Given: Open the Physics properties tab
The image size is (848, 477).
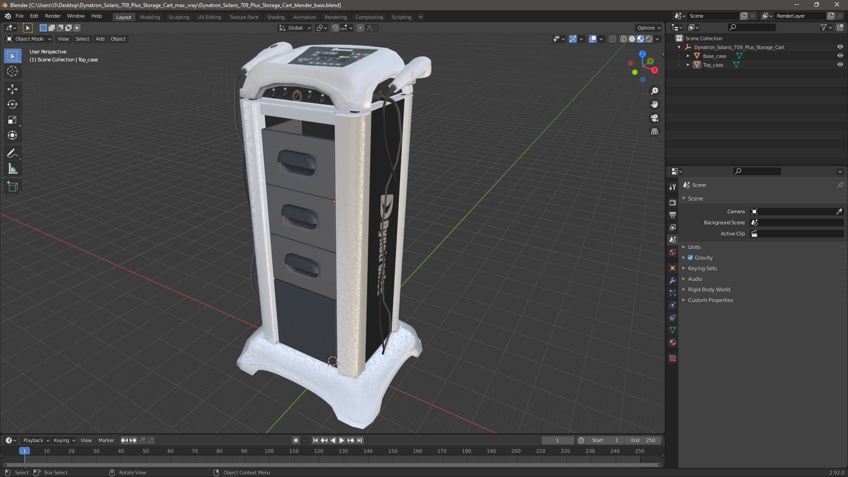Looking at the screenshot, I should point(673,305).
